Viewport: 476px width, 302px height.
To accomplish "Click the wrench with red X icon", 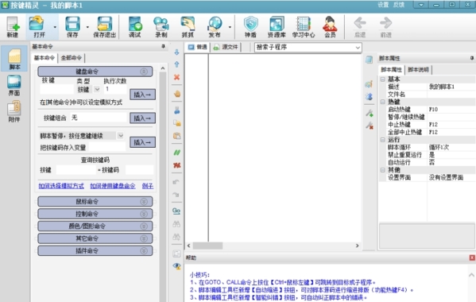I will click(370, 125).
